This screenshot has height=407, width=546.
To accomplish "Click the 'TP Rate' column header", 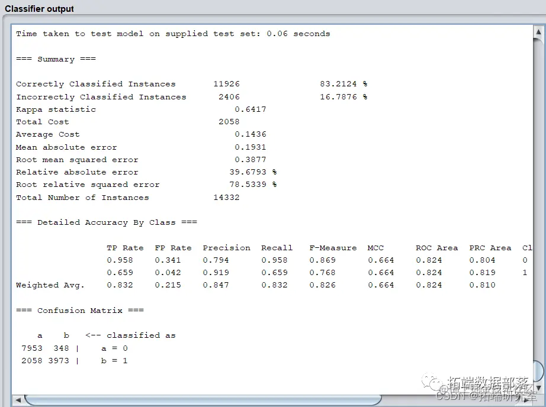I will pyautogui.click(x=125, y=248).
